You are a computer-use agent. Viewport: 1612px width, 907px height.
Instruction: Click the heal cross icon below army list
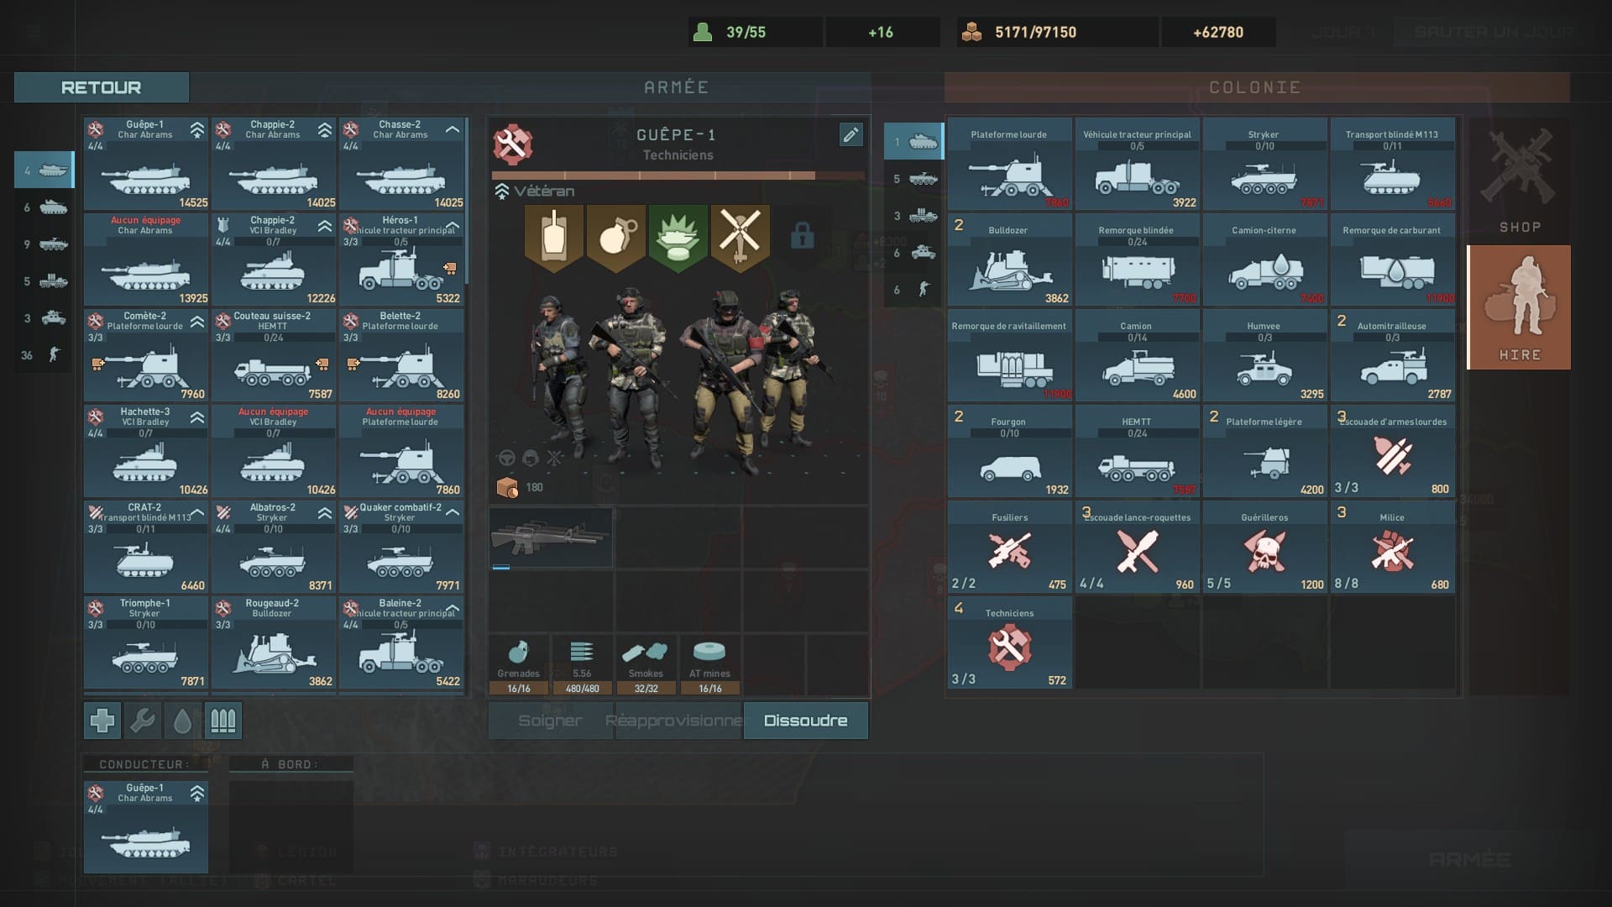102,721
